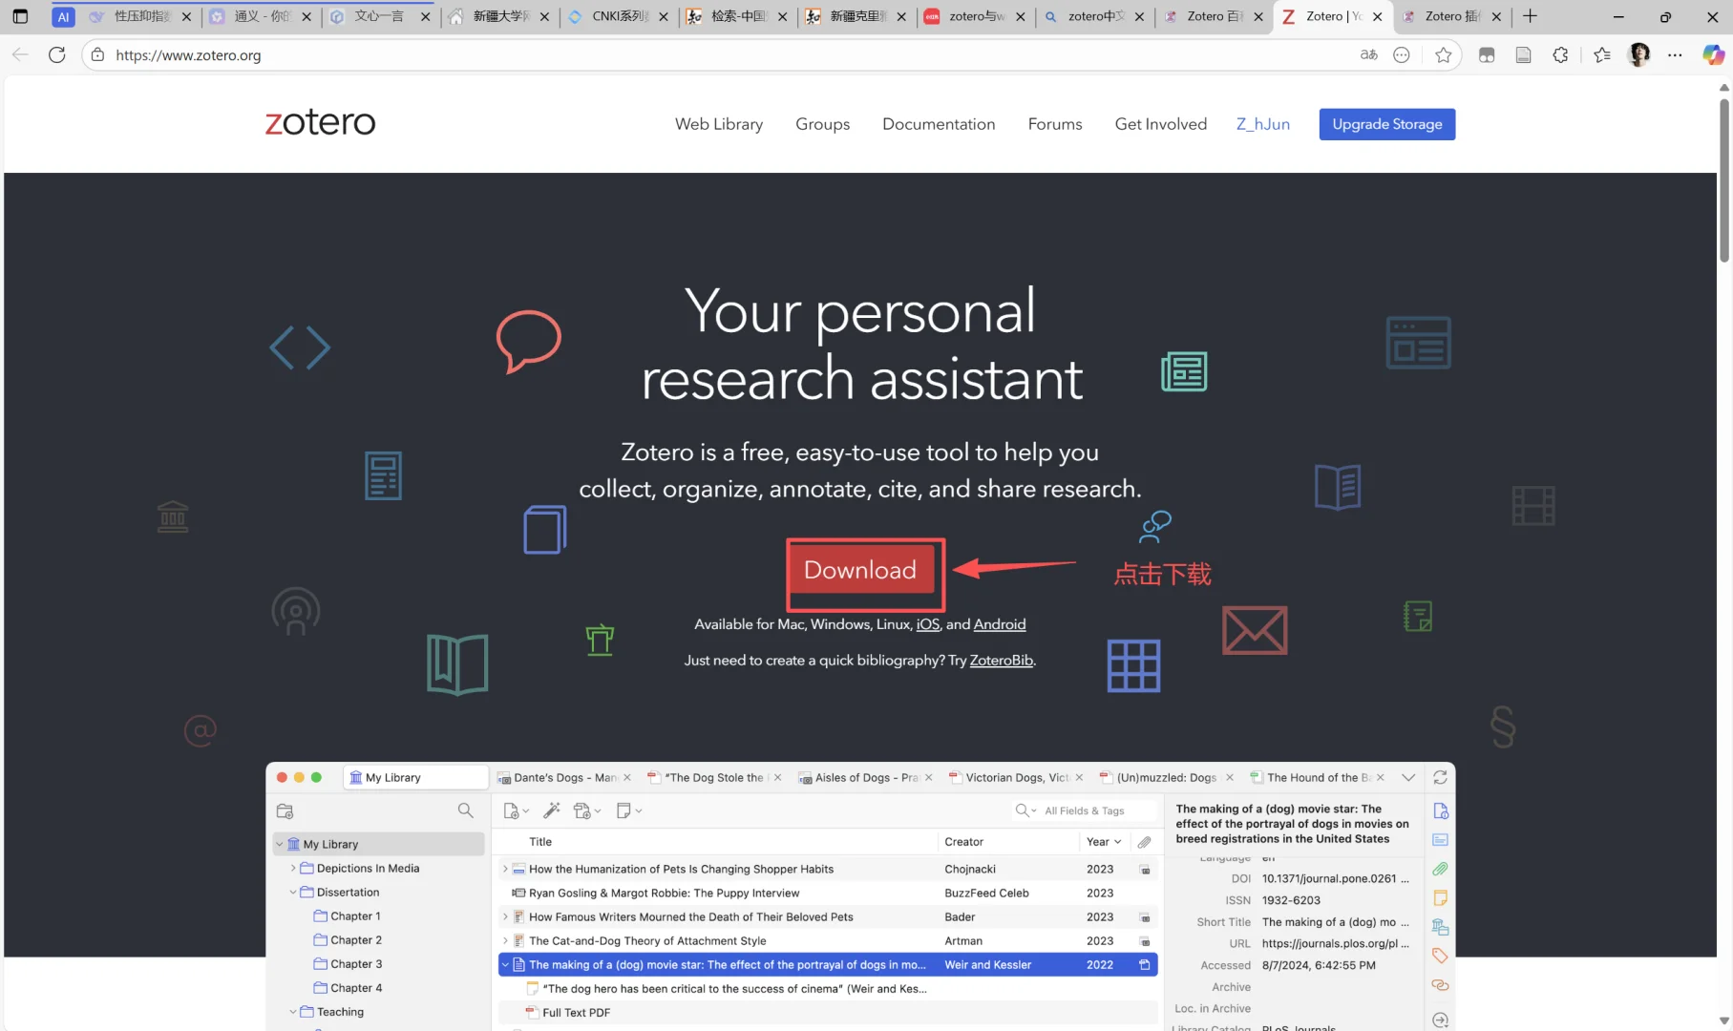1733x1031 pixels.
Task: Click the magic wand add-by-identifier icon
Action: (551, 810)
